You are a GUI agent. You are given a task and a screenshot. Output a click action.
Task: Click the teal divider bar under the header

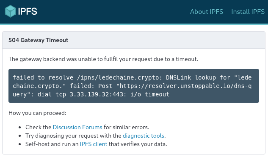coord(134,24)
